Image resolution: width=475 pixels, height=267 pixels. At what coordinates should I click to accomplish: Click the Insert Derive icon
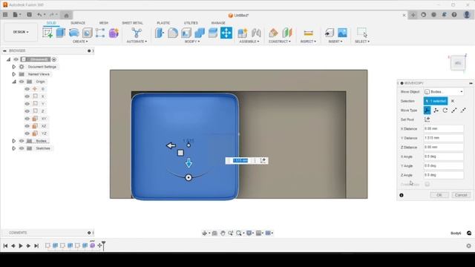click(x=330, y=33)
